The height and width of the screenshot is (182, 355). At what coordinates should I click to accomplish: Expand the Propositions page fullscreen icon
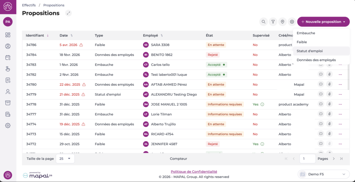tap(69, 13)
